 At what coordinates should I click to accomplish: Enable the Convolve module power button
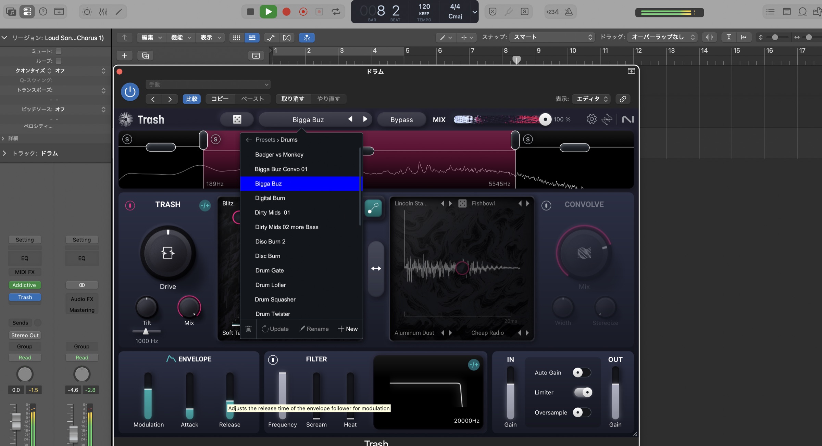coord(546,205)
